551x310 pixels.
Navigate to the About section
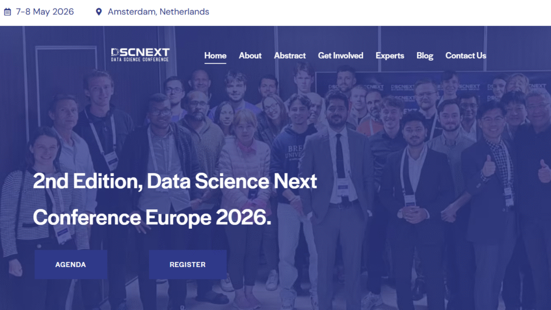250,55
